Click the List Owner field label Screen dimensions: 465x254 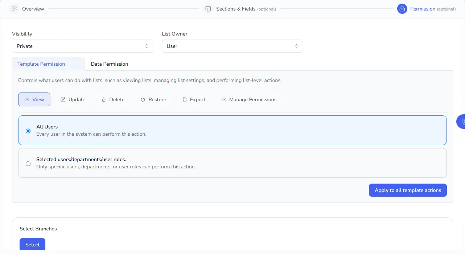tap(174, 34)
